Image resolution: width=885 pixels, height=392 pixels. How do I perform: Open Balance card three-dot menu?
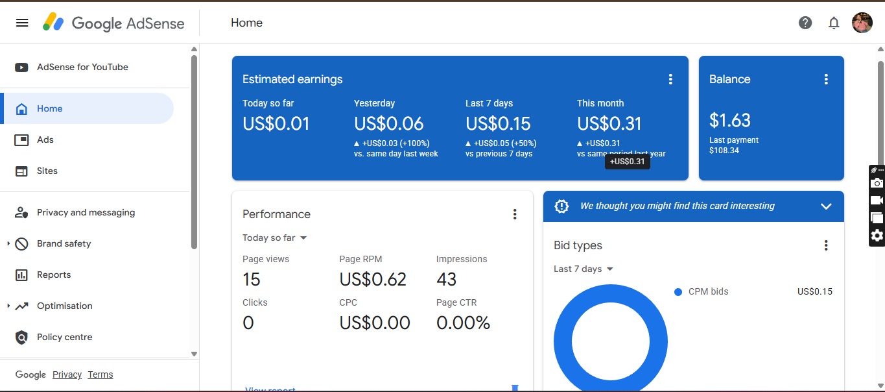point(826,79)
